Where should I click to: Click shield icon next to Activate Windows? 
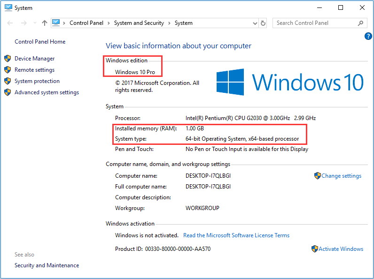click(x=315, y=249)
